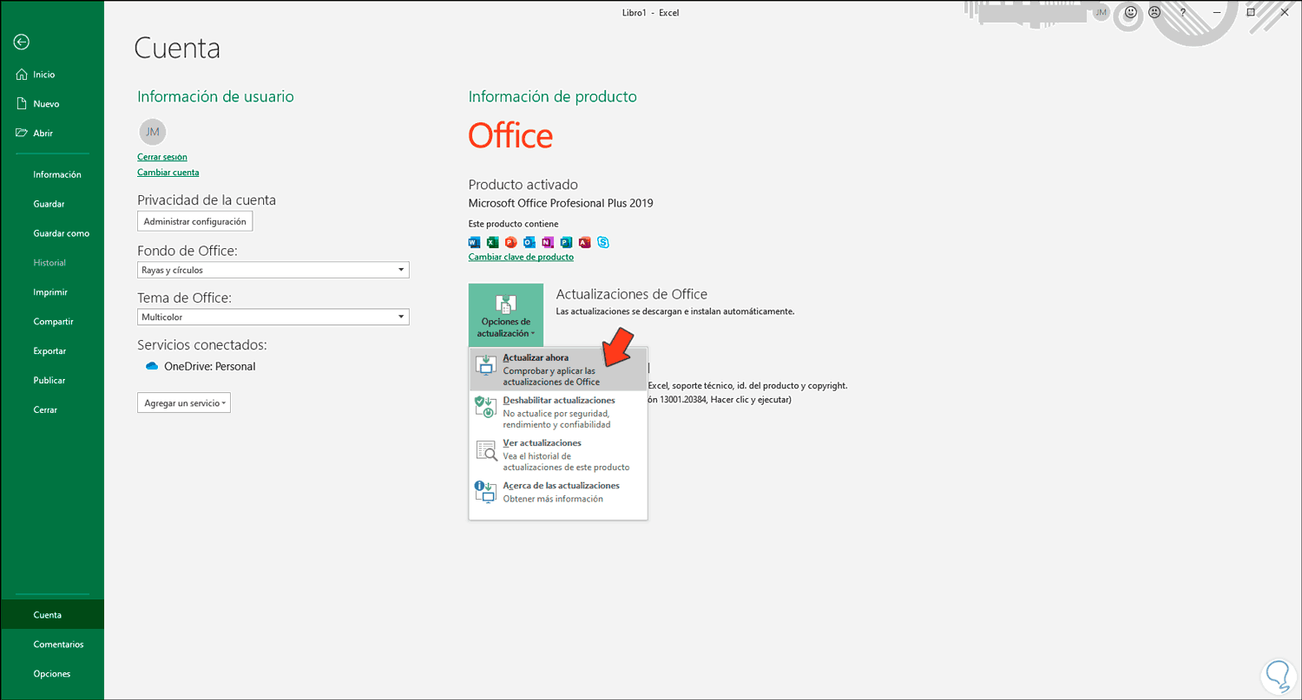Open the Fondo de Office dropdown
The width and height of the screenshot is (1302, 700).
pos(273,270)
